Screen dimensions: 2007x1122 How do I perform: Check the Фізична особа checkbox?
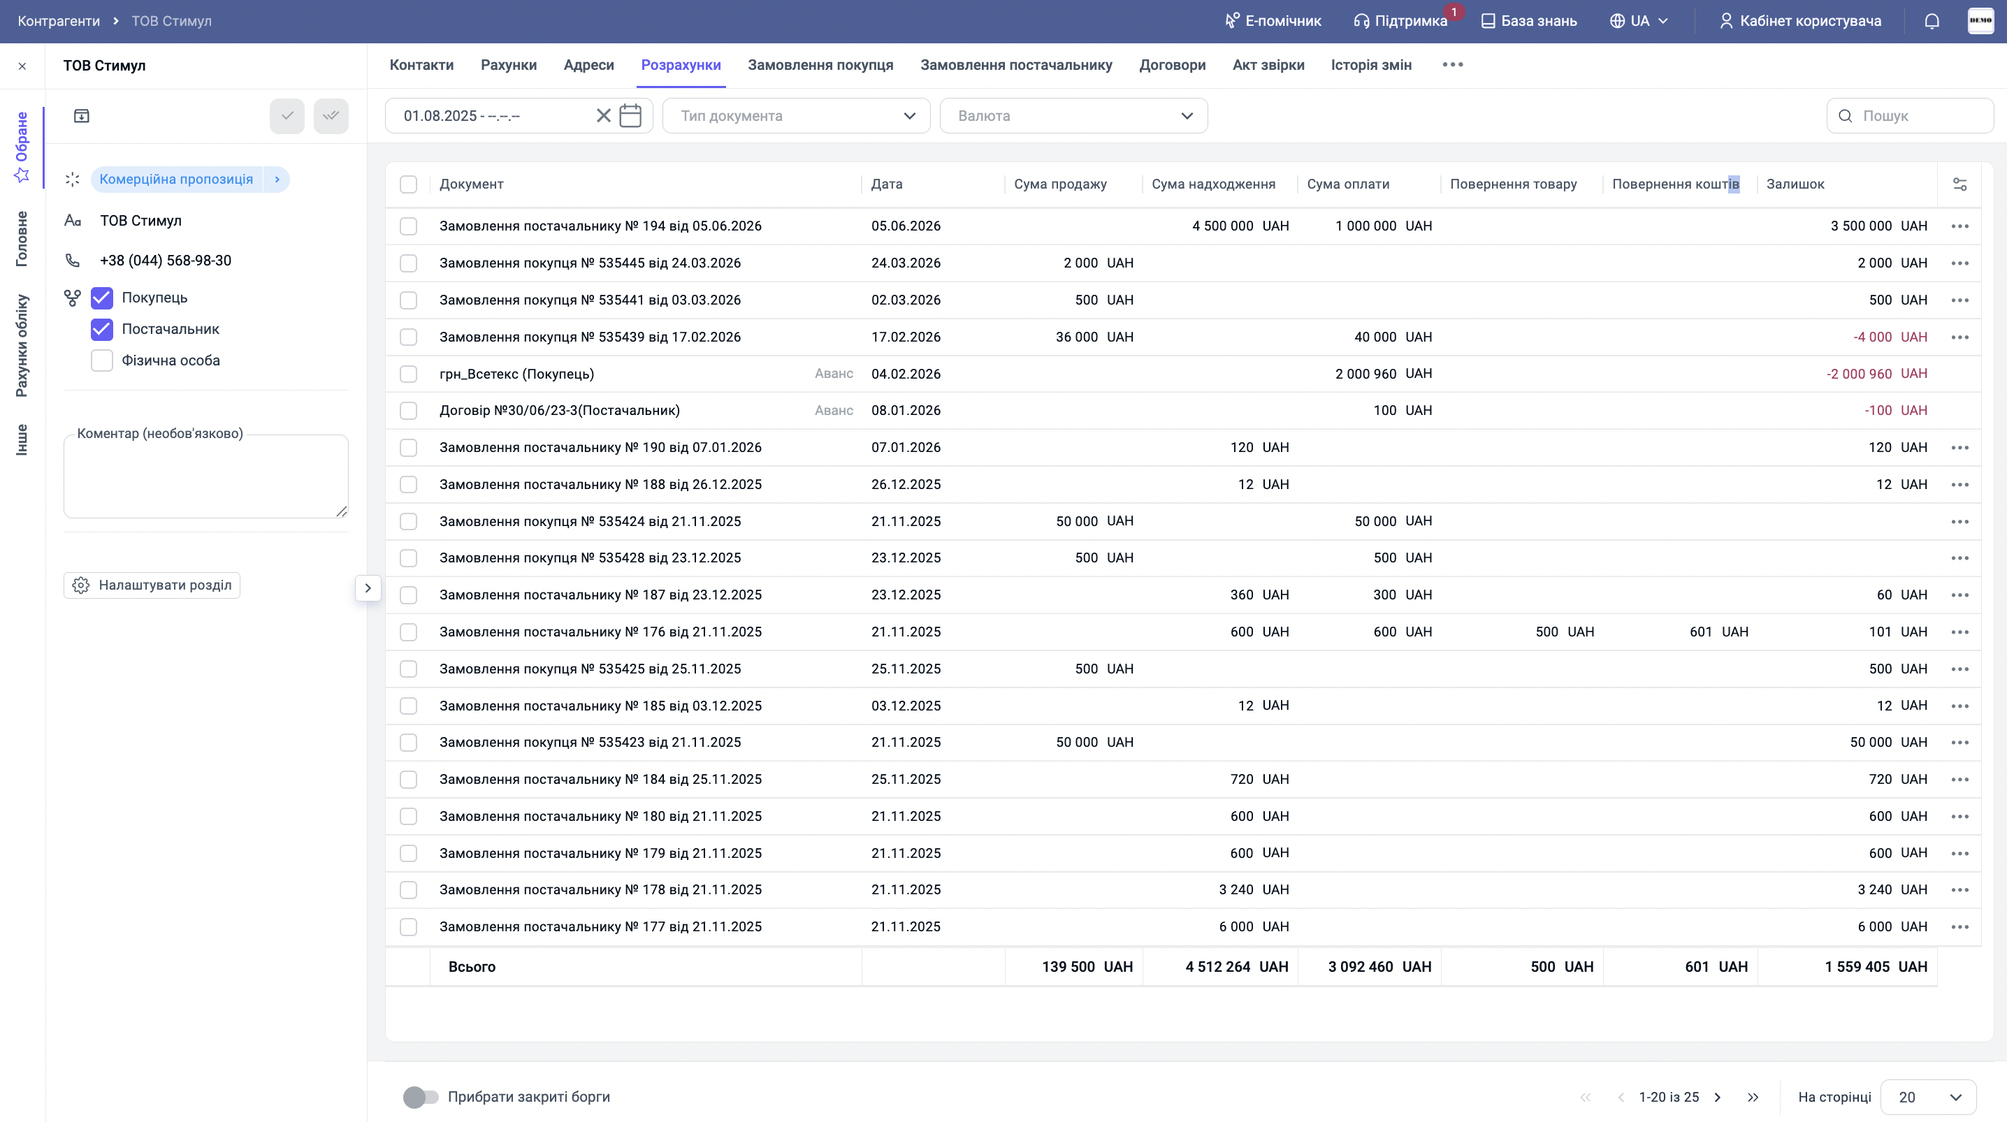tap(102, 360)
